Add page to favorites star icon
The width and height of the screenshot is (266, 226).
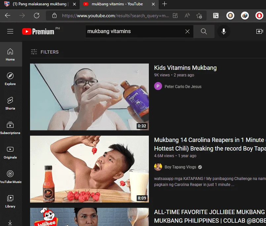coord(199,16)
